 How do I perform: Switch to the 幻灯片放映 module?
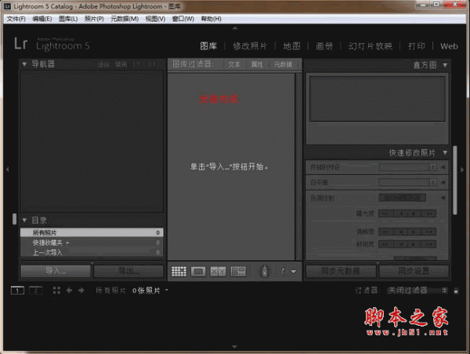coord(371,46)
